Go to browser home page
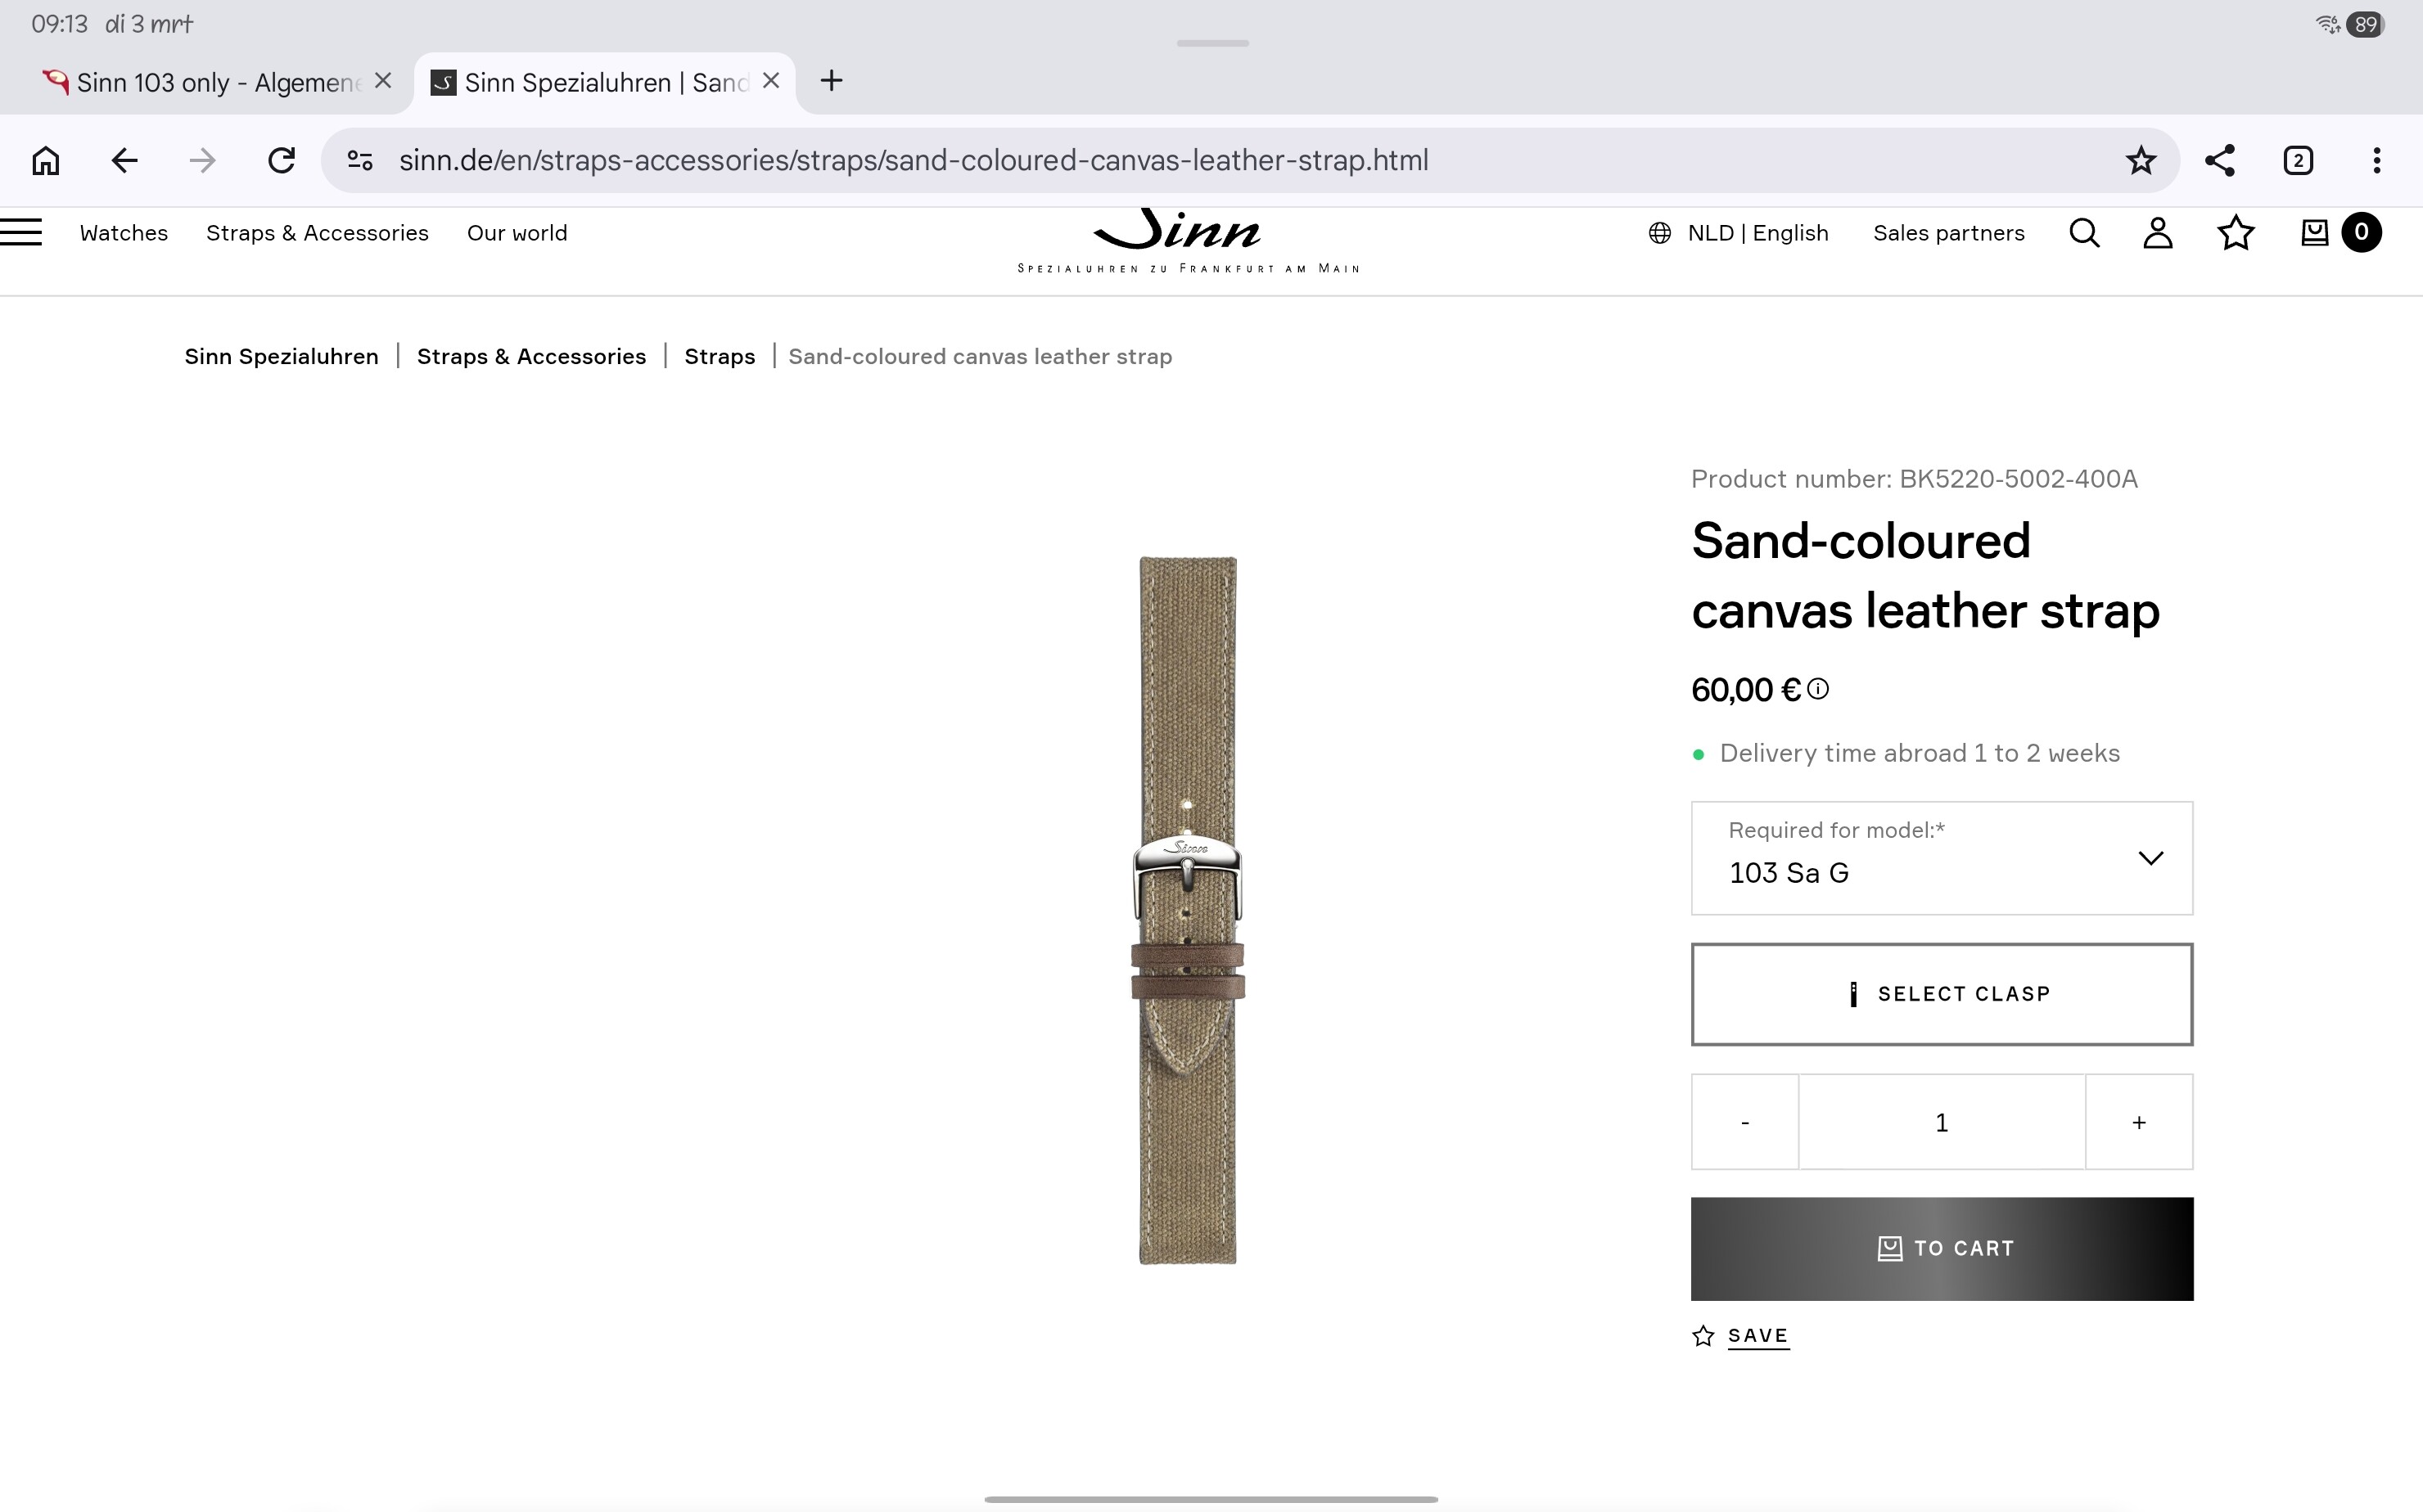 [x=45, y=161]
